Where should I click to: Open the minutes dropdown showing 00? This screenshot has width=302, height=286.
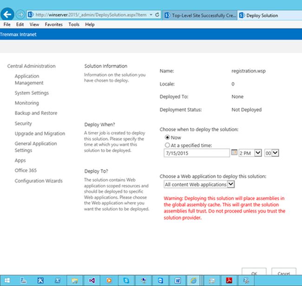pos(272,153)
